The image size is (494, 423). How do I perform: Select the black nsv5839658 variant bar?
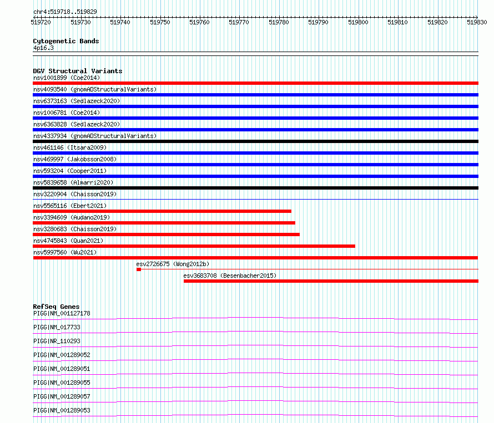coord(255,188)
